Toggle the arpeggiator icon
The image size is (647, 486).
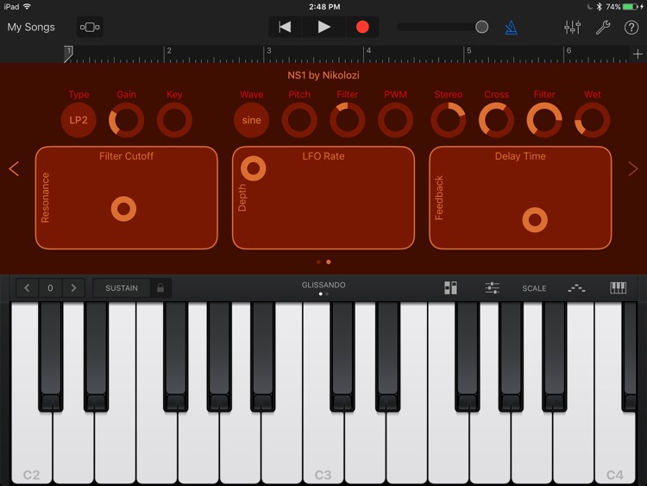coord(576,288)
